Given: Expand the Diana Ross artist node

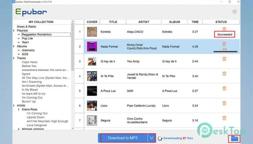Looking at the screenshot, I should 19,109.
